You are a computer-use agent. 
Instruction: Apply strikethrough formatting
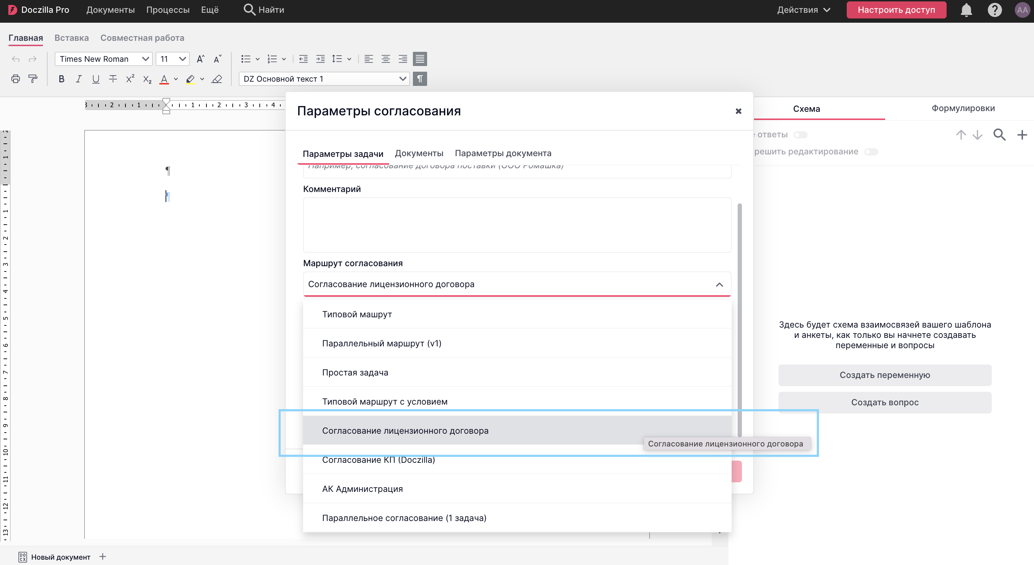113,79
